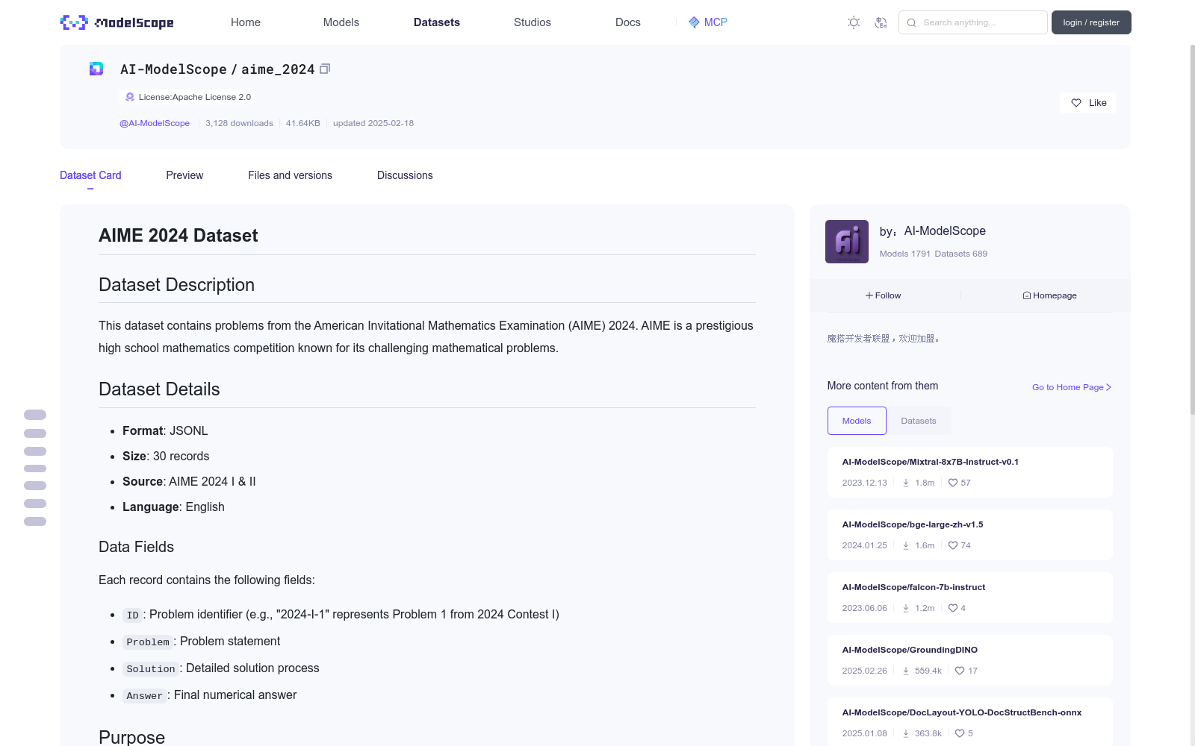The width and height of the screenshot is (1195, 746).
Task: Click the '41.64KB' size text
Action: (x=303, y=123)
